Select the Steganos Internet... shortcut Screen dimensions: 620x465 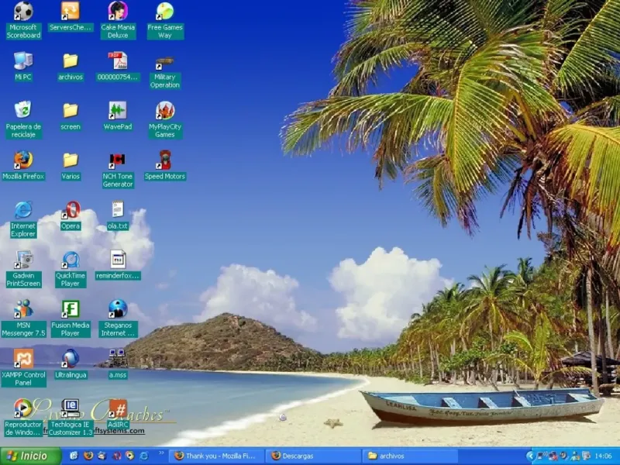click(x=118, y=319)
